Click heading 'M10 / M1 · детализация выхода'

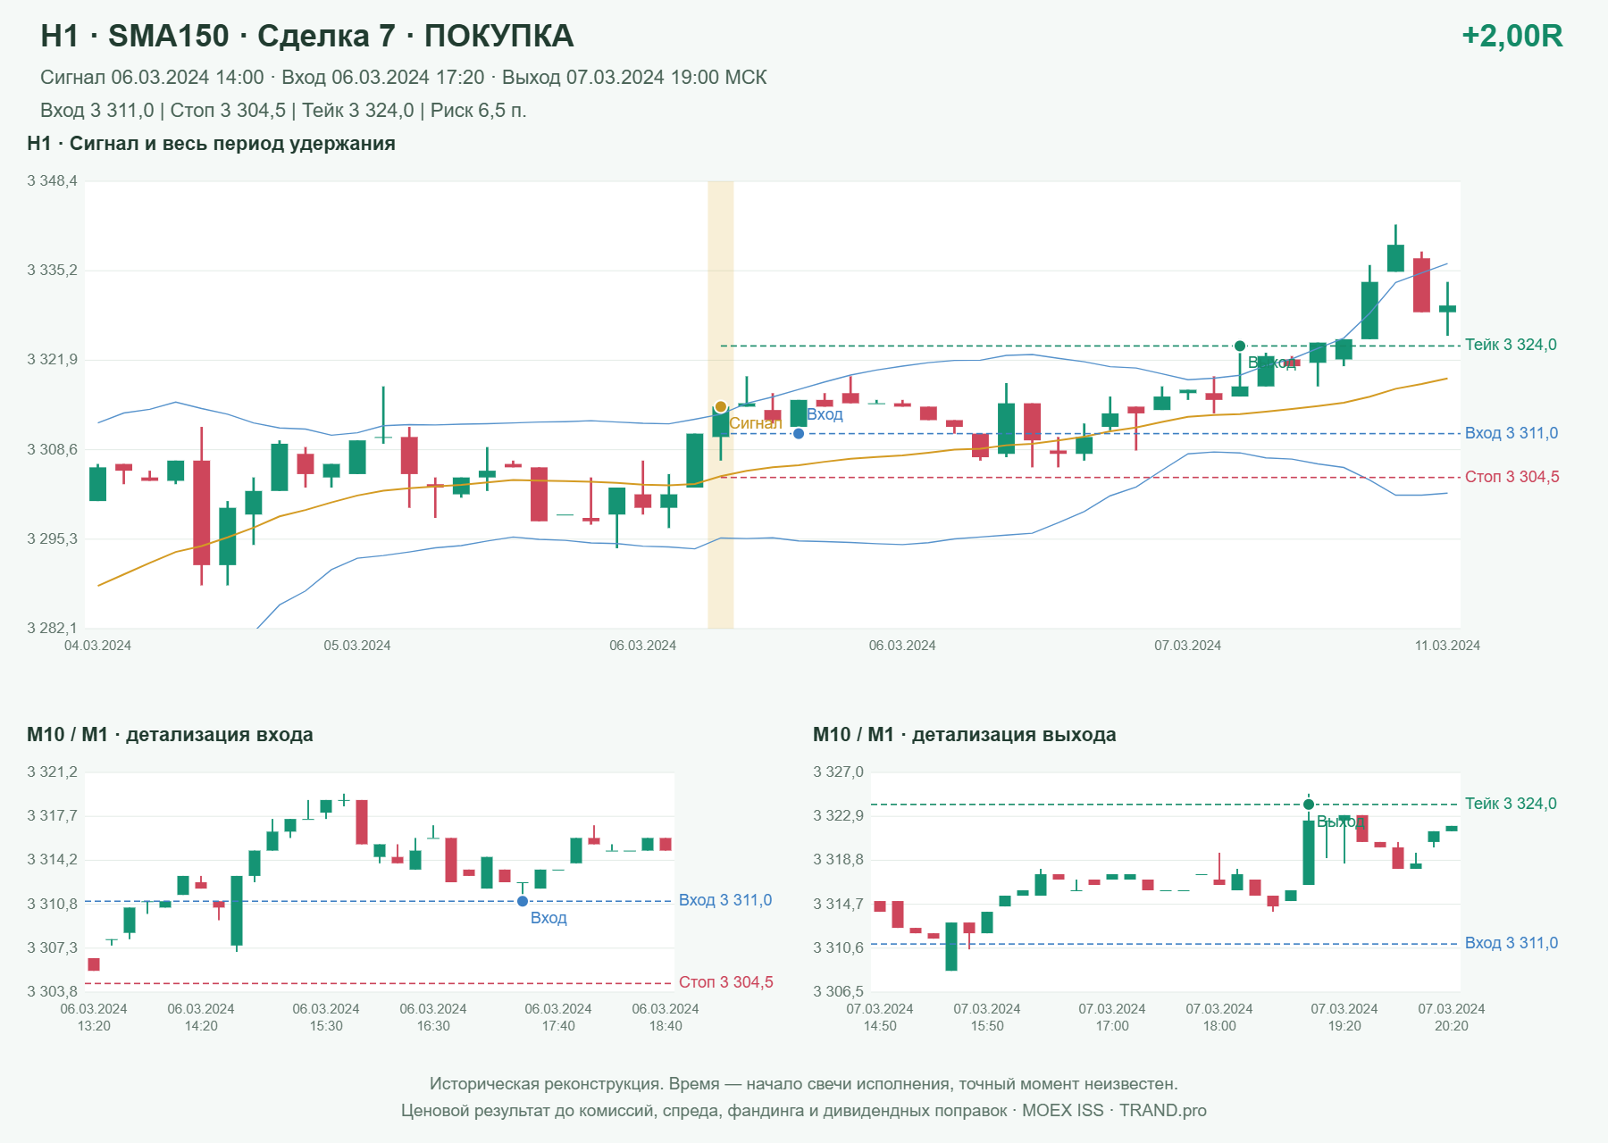coord(965,735)
